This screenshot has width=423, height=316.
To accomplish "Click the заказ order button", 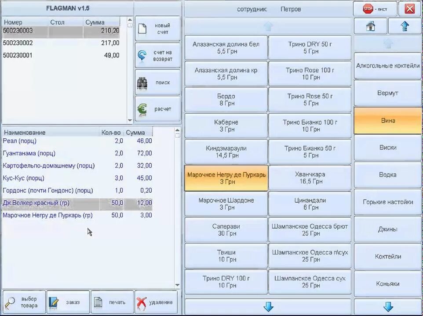I will pyautogui.click(x=68, y=302).
